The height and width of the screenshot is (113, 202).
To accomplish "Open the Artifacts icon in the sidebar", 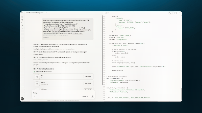I will (22, 25).
